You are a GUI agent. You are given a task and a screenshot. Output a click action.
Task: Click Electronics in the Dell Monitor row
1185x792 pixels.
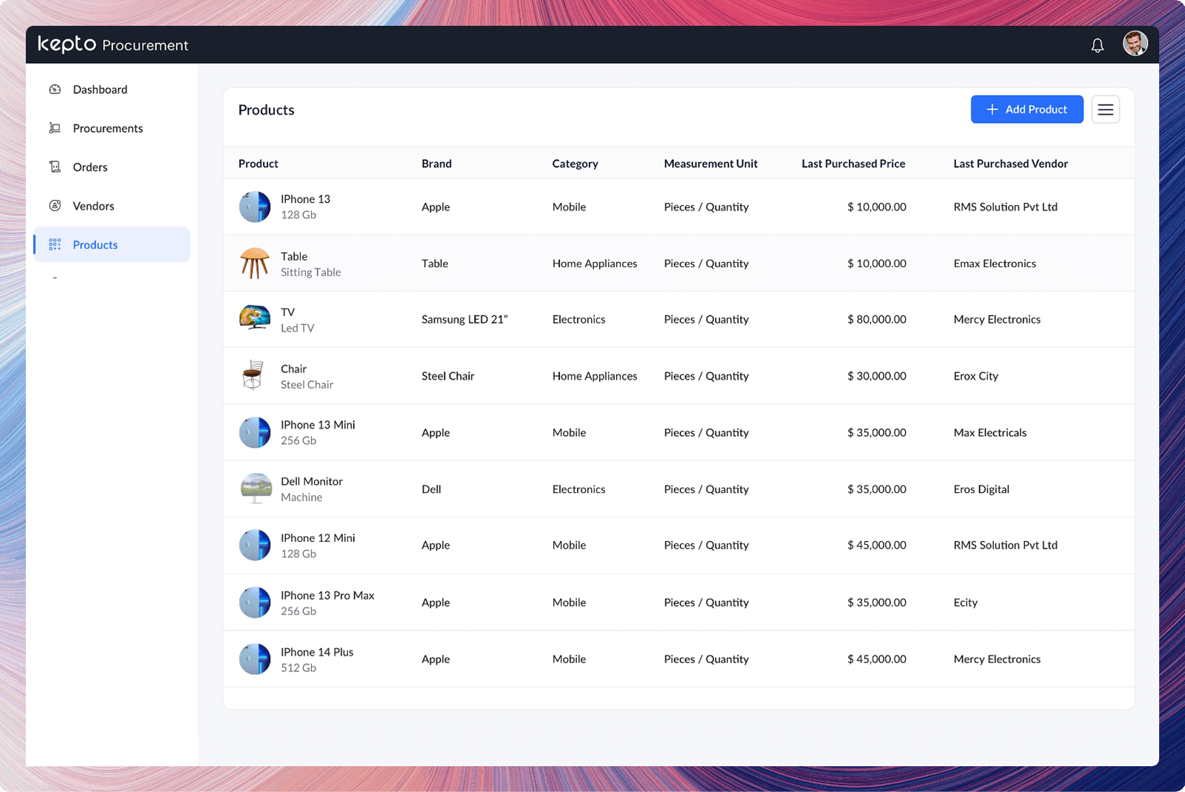(578, 489)
